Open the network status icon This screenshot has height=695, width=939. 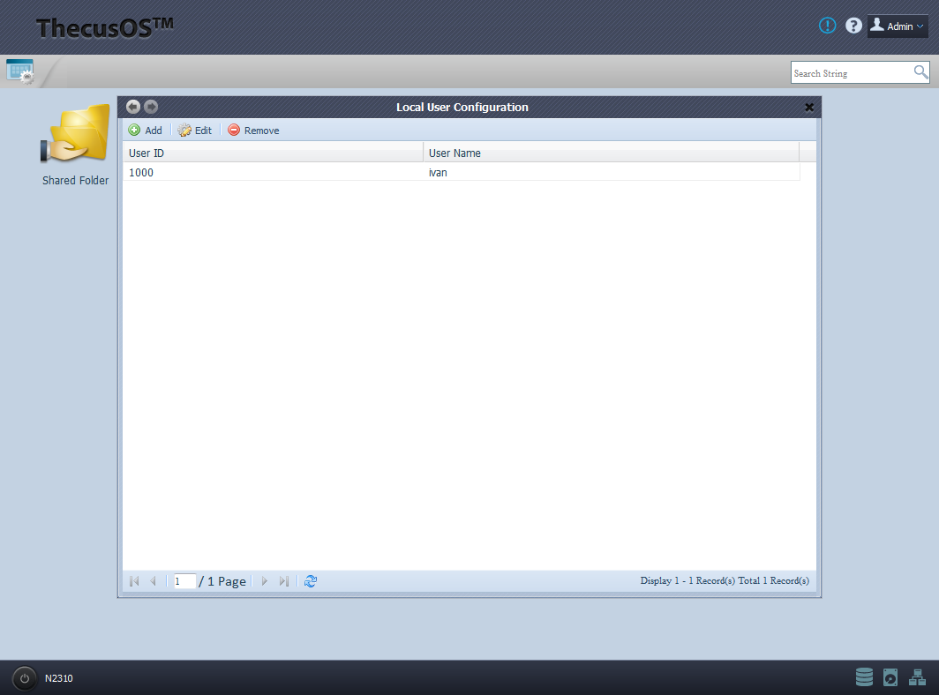tap(917, 677)
